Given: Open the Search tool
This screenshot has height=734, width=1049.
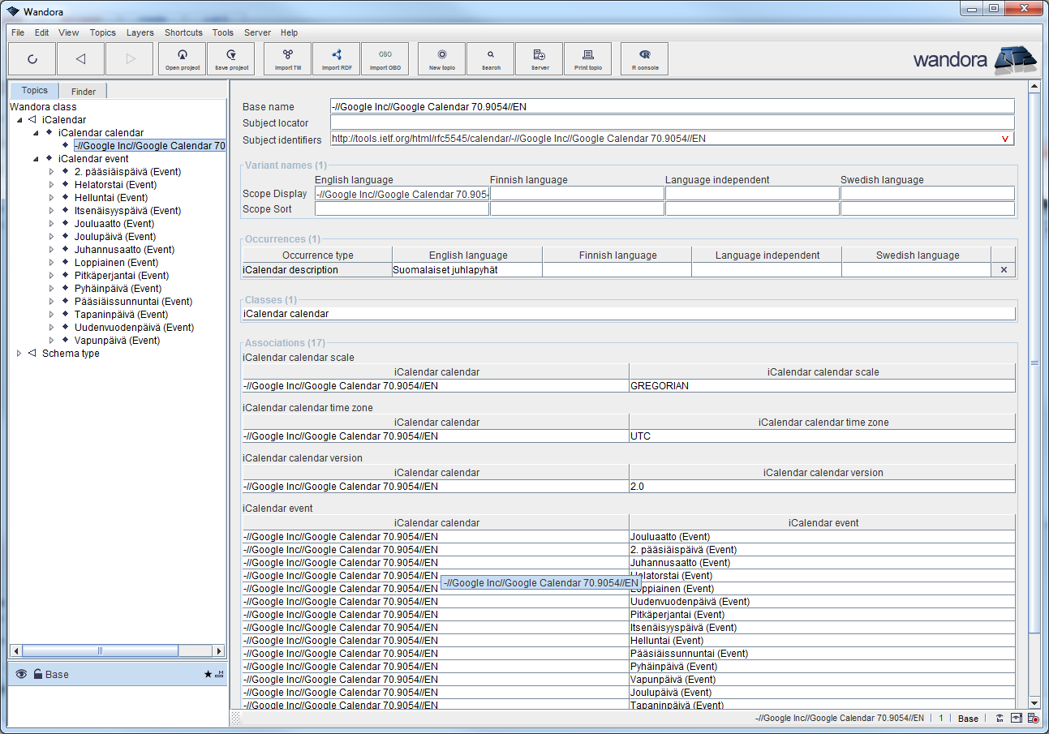Looking at the screenshot, I should [489, 58].
